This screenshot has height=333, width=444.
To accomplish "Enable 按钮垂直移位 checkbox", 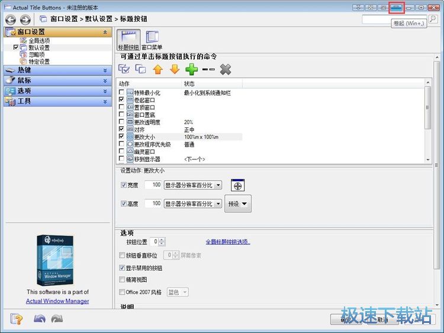I will tap(122, 255).
